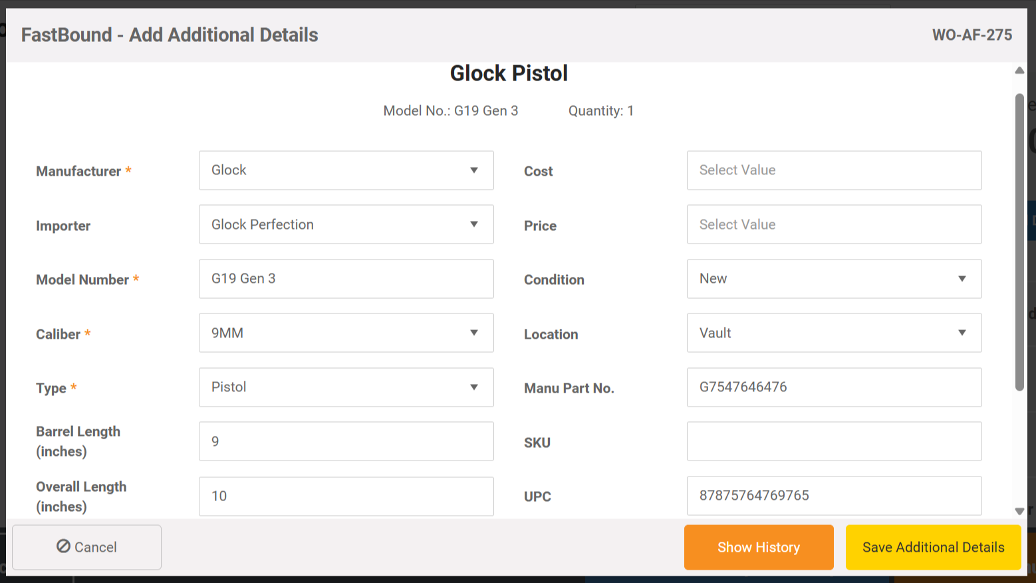1036x583 pixels.
Task: Click the WO-AF-275 work order label
Action: coord(971,35)
